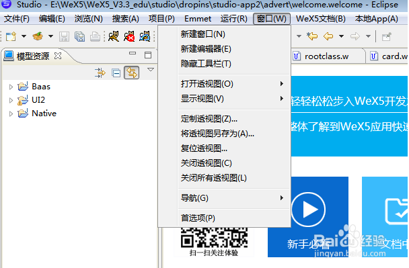
Task: Maximize the 模型资源 panel
Action: click(148, 54)
